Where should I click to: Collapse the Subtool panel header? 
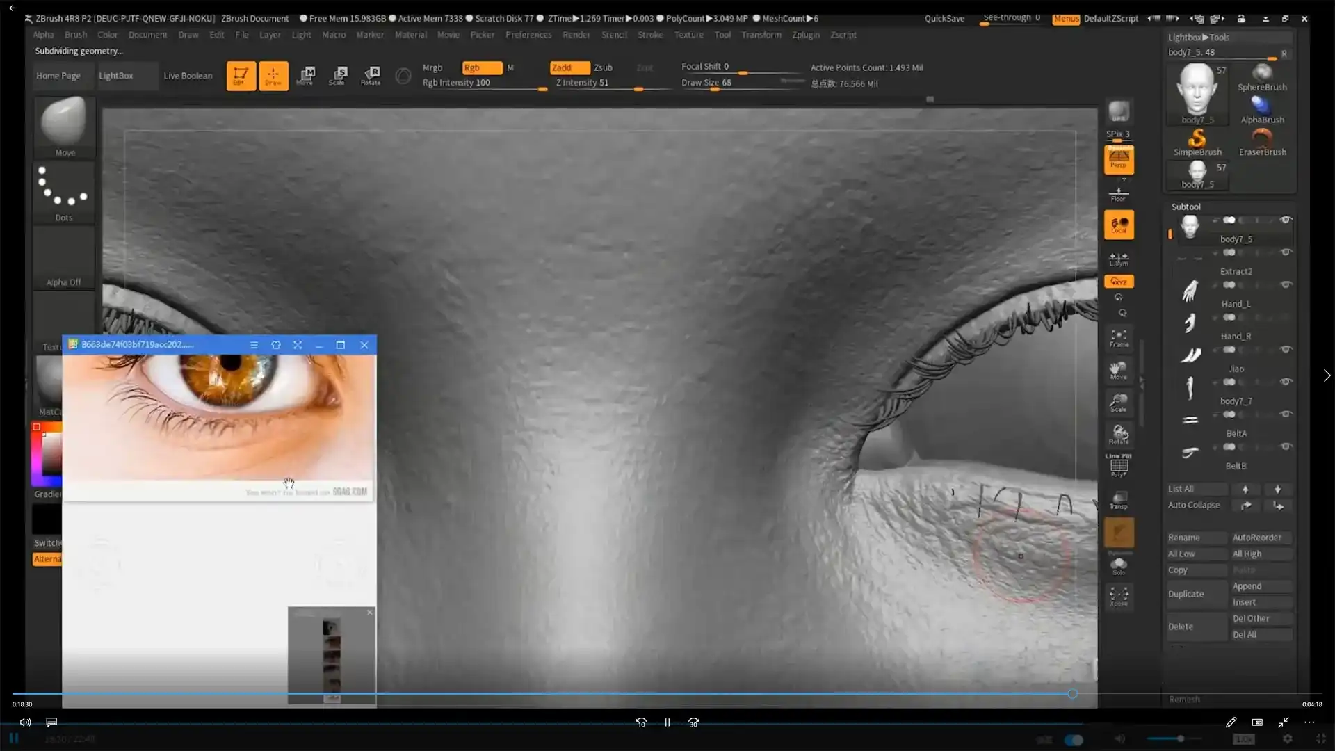(x=1186, y=207)
